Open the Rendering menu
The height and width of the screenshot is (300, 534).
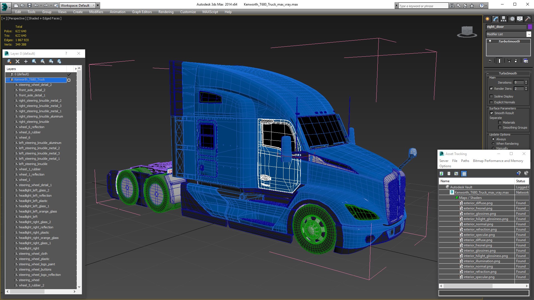[166, 12]
